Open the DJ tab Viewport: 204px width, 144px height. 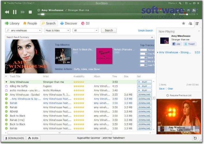click(85, 23)
